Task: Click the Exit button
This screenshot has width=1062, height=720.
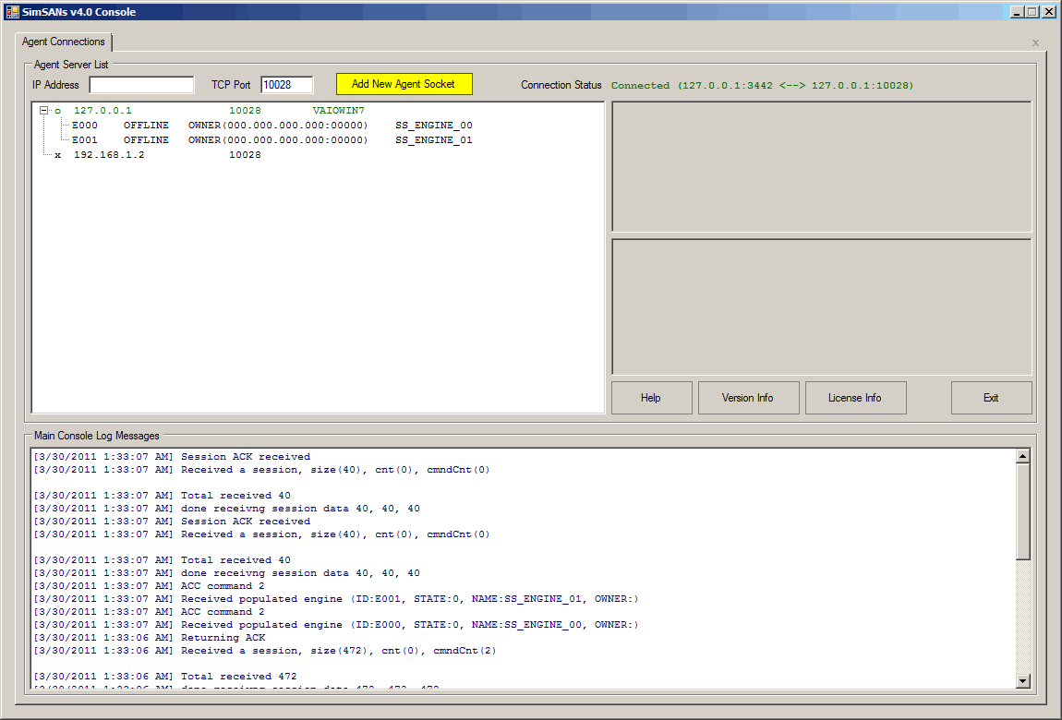Action: click(991, 398)
